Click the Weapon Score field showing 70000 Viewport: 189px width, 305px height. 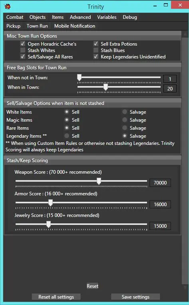160,183
